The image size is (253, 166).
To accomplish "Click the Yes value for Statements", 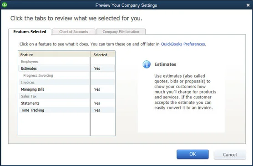I will (97, 103).
